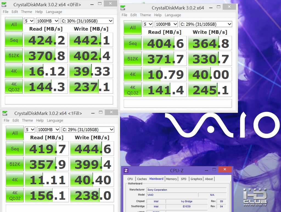Run 4K QD32 test in 1Fill window

(15, 195)
